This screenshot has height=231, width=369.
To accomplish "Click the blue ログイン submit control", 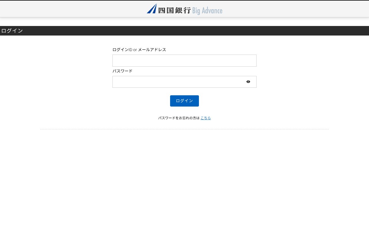I will (x=184, y=101).
